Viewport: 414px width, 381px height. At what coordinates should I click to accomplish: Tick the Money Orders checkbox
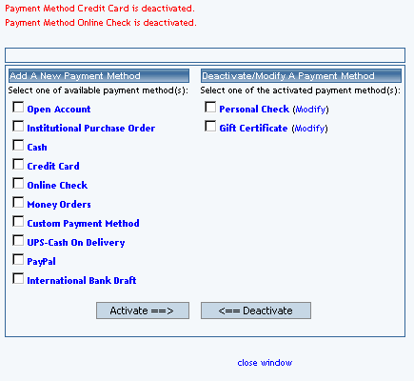[18, 202]
